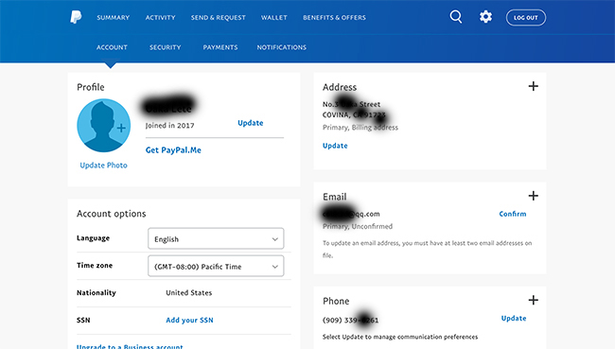Select the Account tab
Image resolution: width=615 pixels, height=349 pixels.
pyautogui.click(x=112, y=47)
